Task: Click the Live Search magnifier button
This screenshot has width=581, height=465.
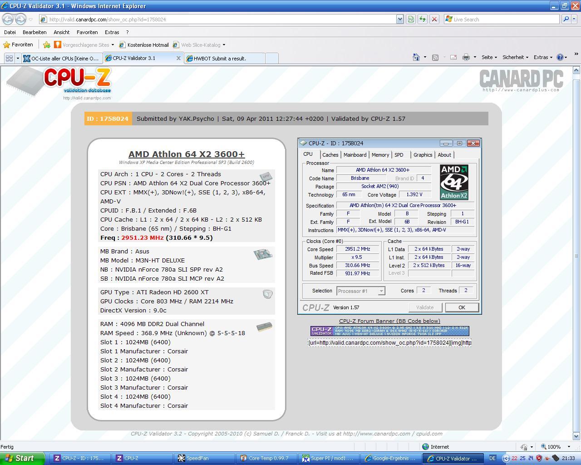Action: click(x=566, y=19)
